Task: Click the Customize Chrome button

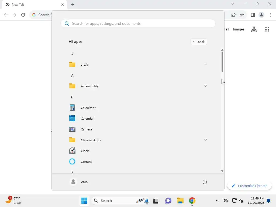Action: click(249, 186)
